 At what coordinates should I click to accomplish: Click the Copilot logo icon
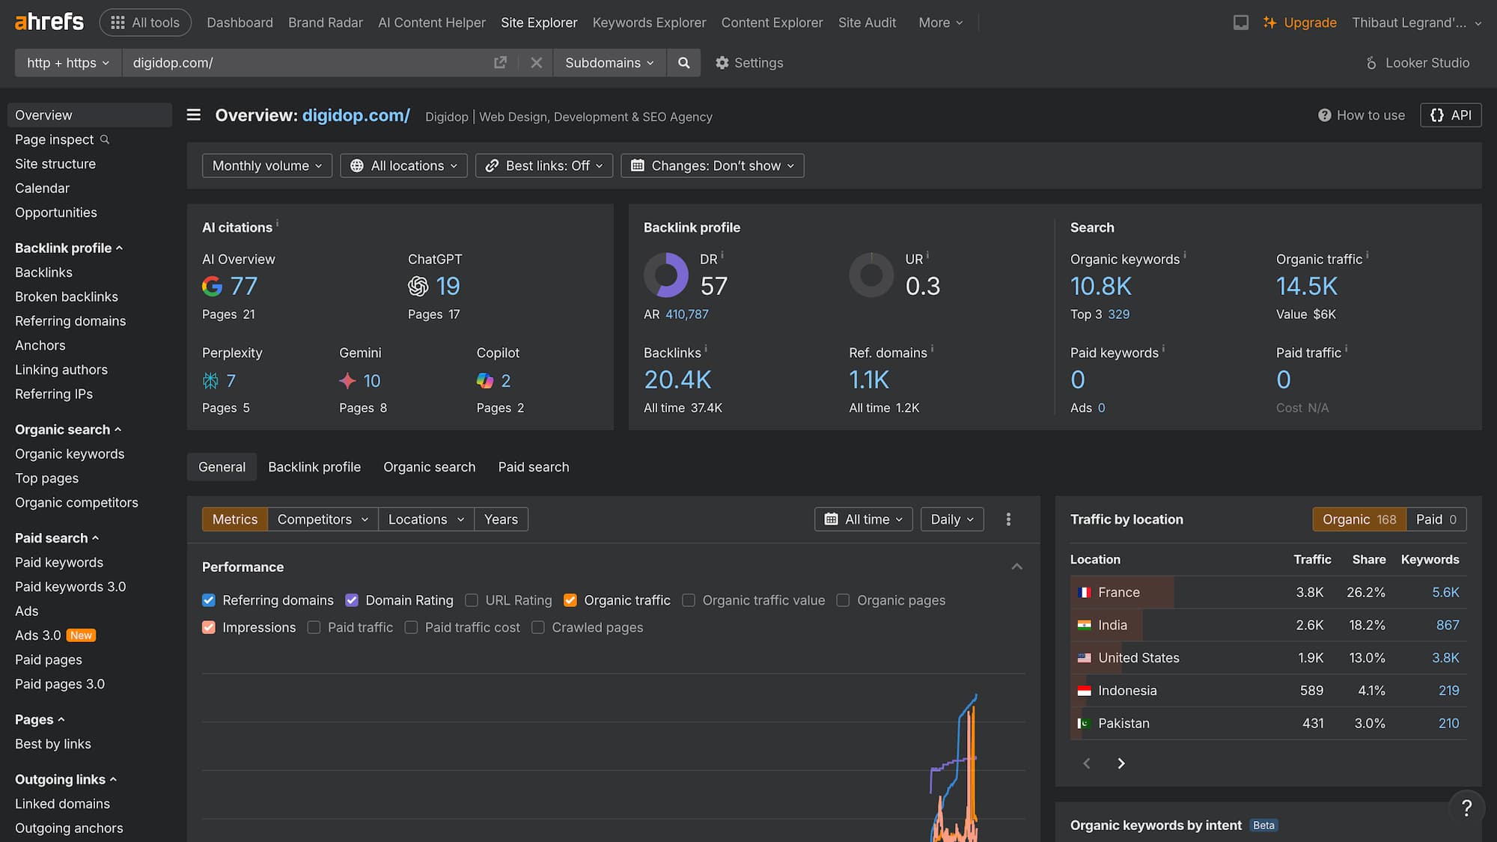(x=485, y=381)
